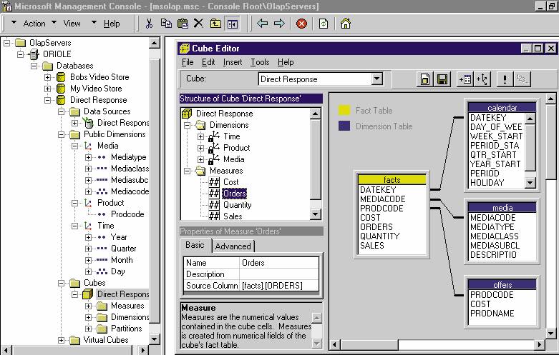Select the Quantity measure
The height and width of the screenshot is (355, 559).
pos(237,205)
